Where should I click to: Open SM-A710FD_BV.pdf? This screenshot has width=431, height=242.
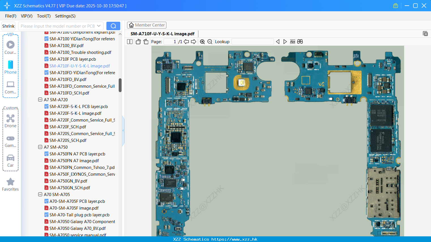click(68, 79)
